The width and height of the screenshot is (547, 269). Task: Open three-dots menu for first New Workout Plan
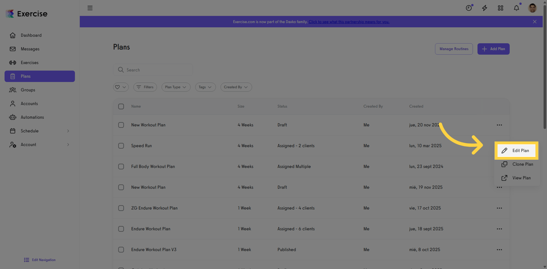(499, 125)
